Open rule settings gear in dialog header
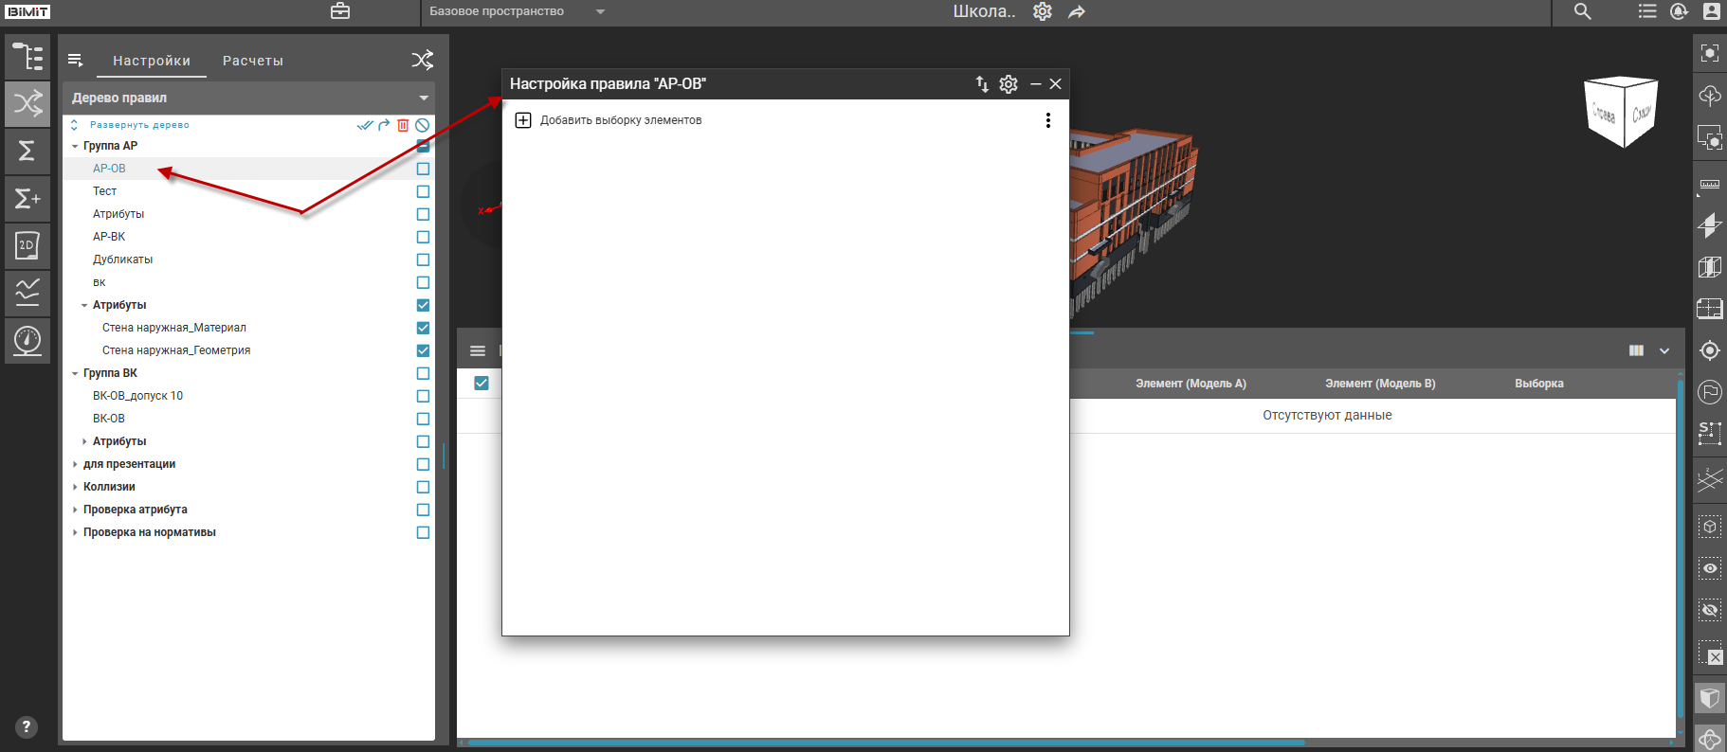 click(x=1009, y=84)
